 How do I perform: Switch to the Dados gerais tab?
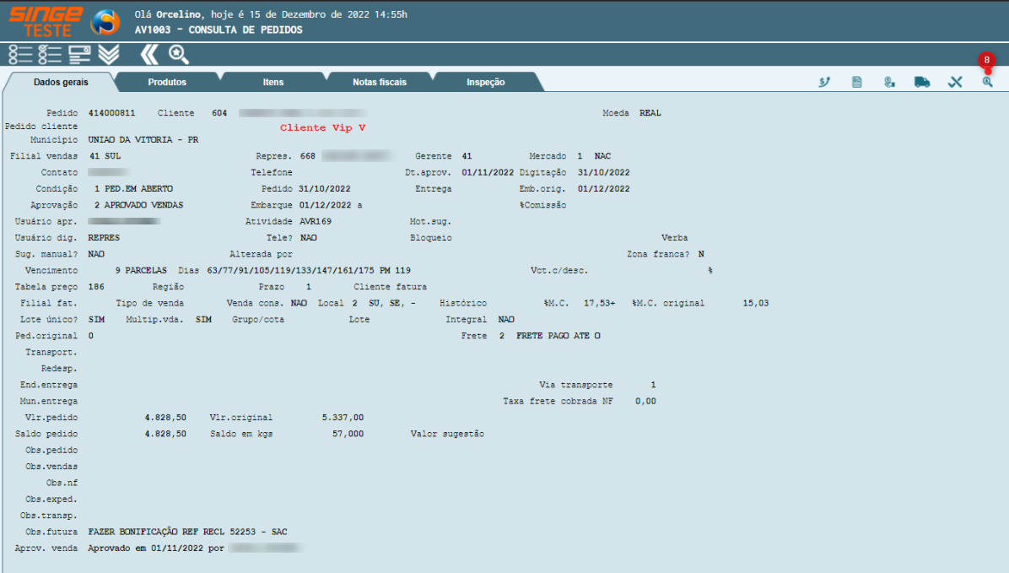(61, 83)
